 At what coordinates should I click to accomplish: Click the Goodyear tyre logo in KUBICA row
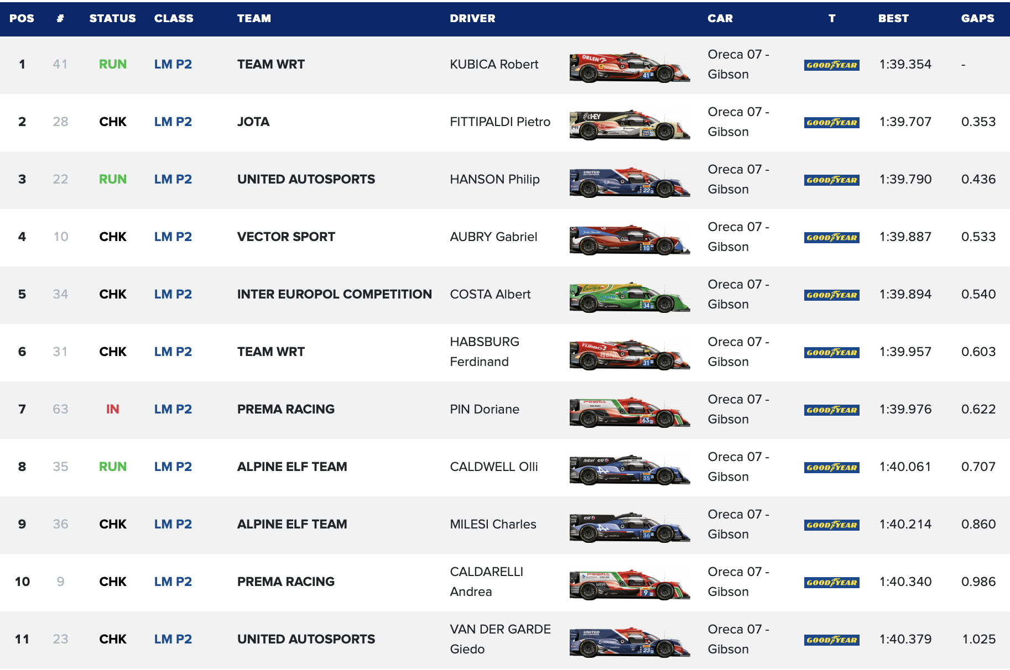coord(831,65)
